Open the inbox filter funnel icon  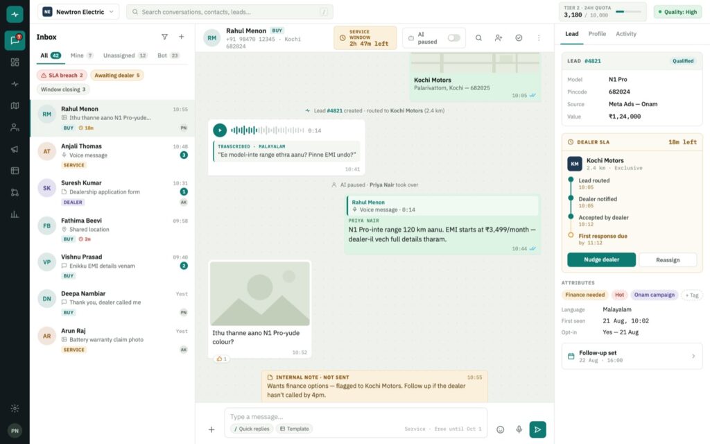click(164, 37)
